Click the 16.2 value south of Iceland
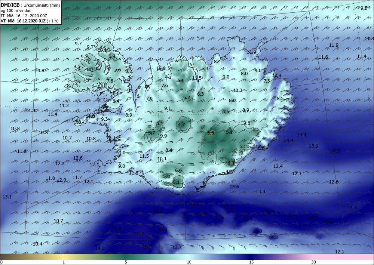Viewport: 374px width, 265px height. 139,234
